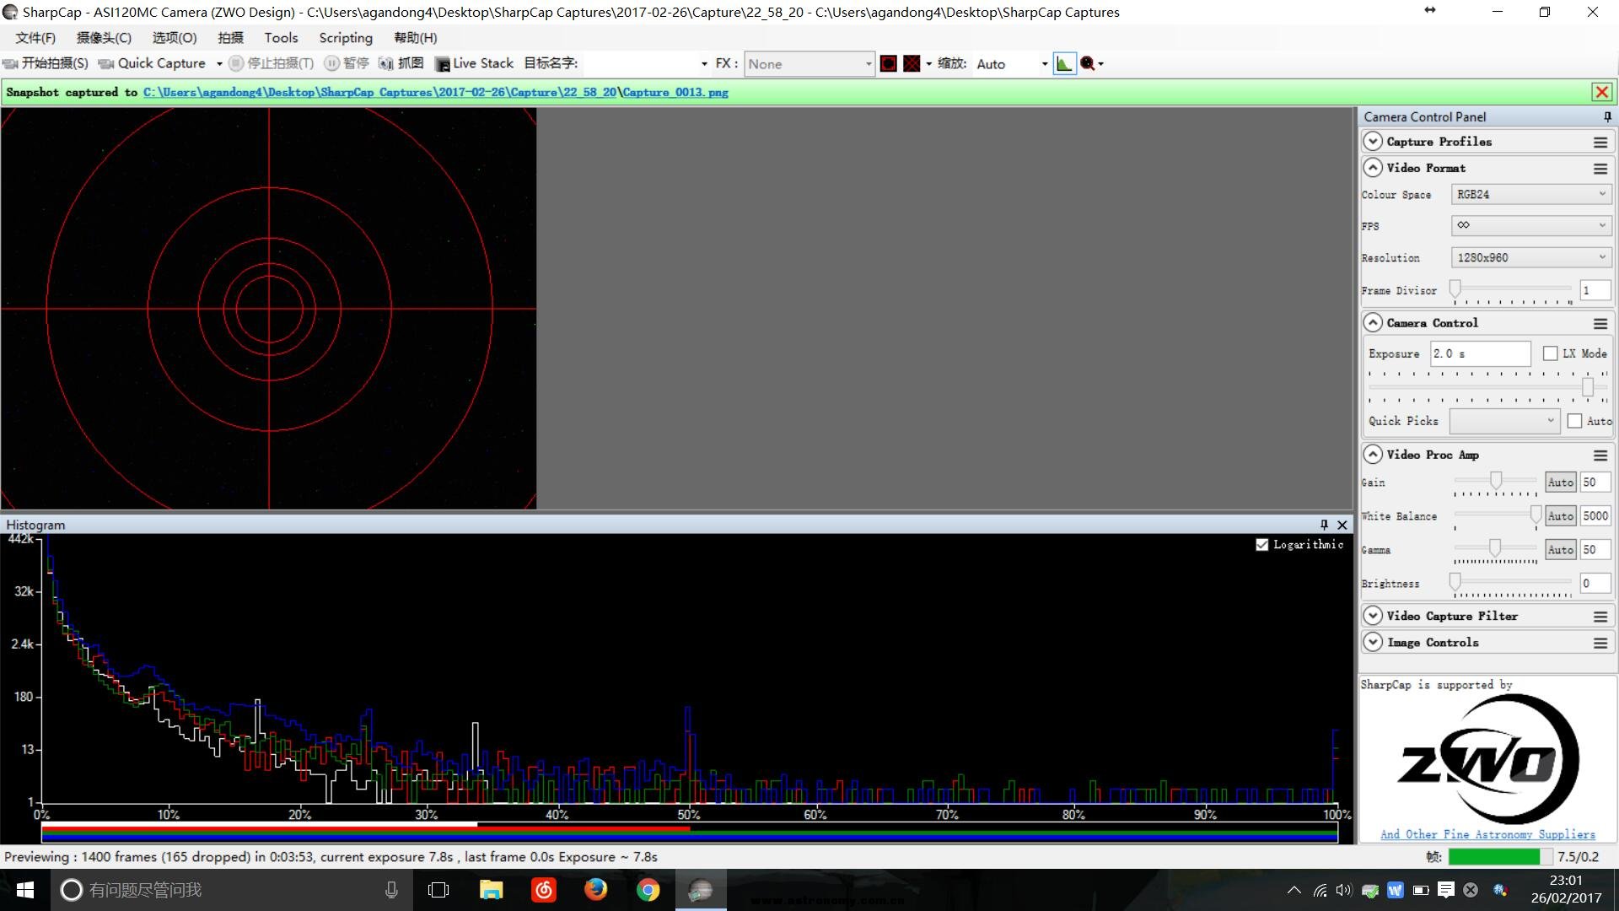The width and height of the screenshot is (1619, 911).
Task: Click the red crossed overlay icon
Action: pos(912,64)
